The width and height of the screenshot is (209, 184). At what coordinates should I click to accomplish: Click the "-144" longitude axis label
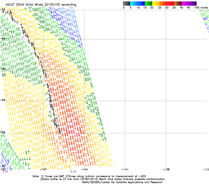click(84, 170)
